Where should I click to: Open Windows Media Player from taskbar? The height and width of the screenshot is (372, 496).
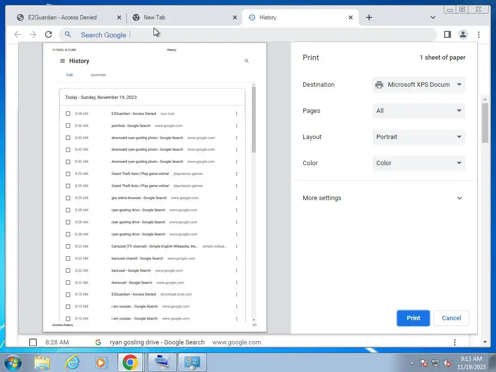click(101, 362)
